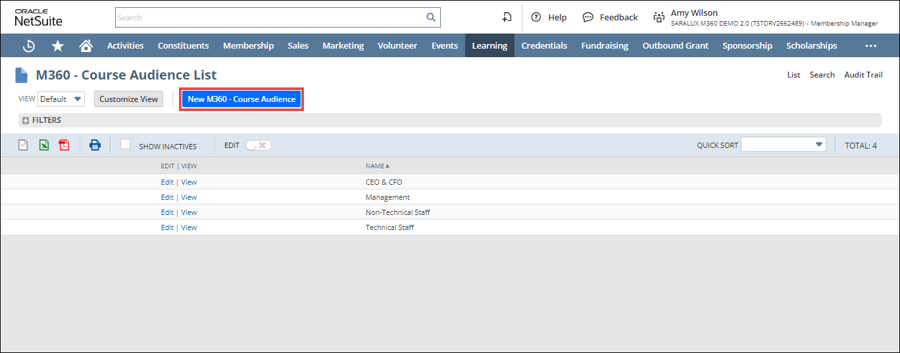The height and width of the screenshot is (353, 900).
Task: Click the Print list icon
Action: tap(95, 145)
